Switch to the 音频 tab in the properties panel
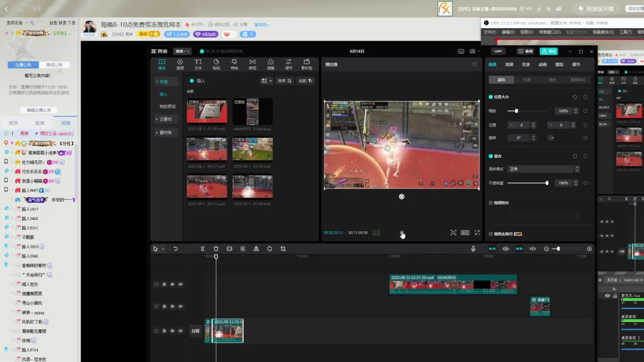The width and height of the screenshot is (644, 362). 509,64
